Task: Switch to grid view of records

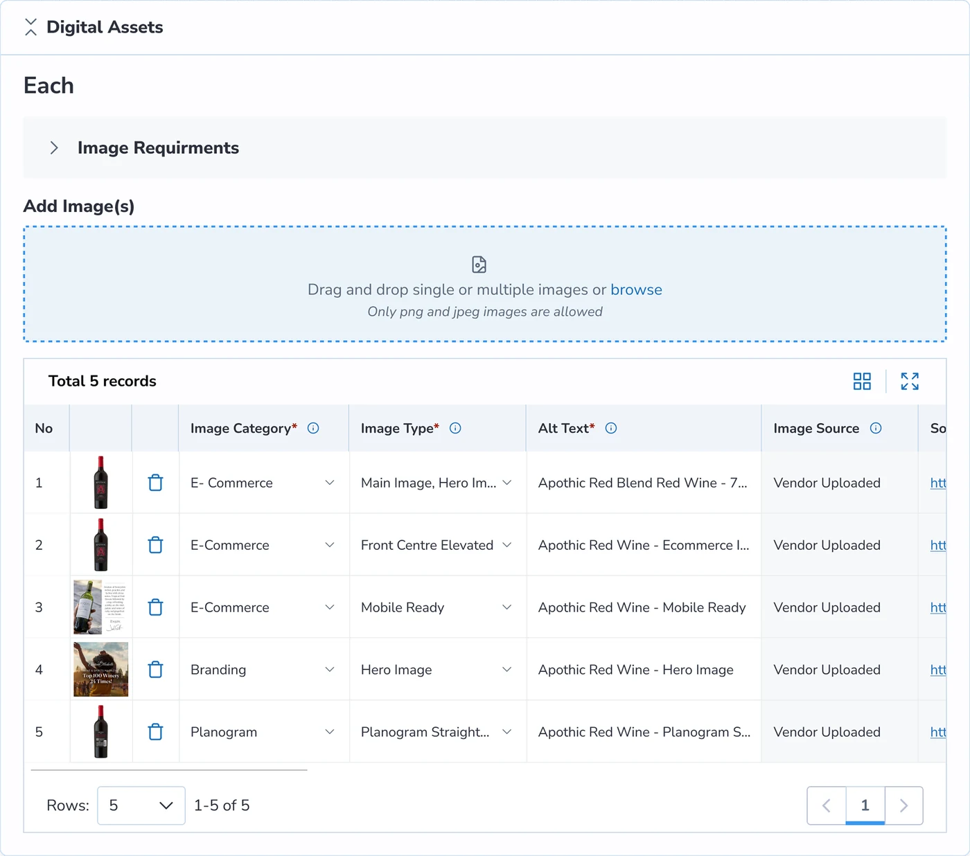Action: (x=862, y=381)
